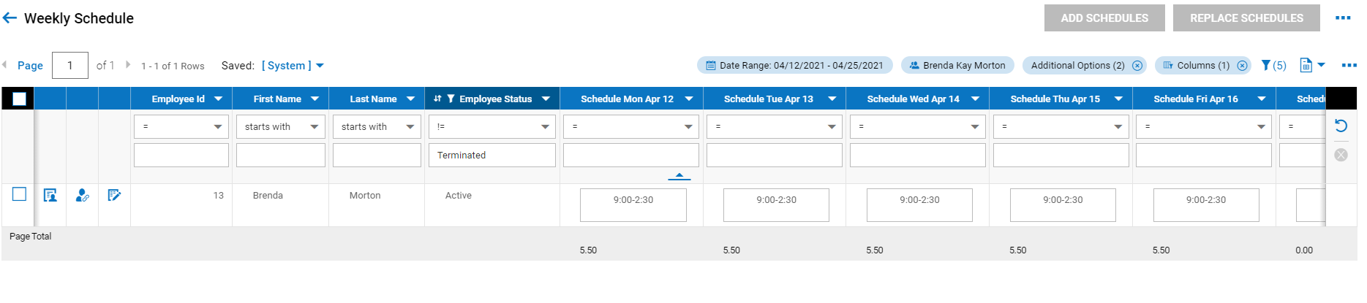Open the Employee Id column header menu
1367x303 pixels.
pyautogui.click(x=218, y=99)
